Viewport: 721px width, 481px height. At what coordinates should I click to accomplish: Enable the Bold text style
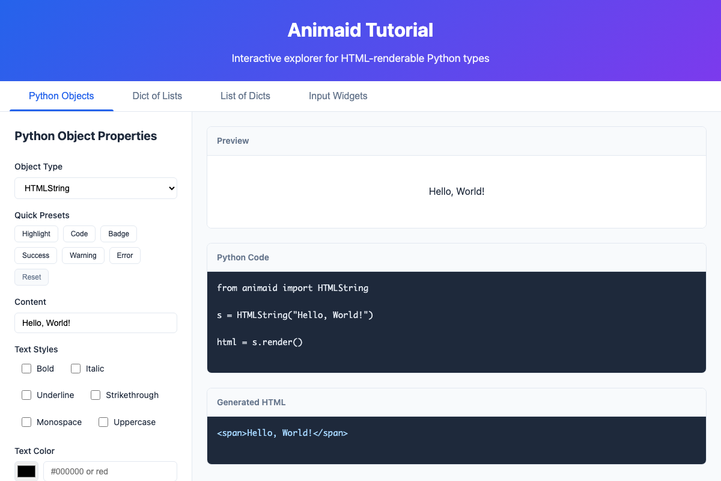coord(26,368)
